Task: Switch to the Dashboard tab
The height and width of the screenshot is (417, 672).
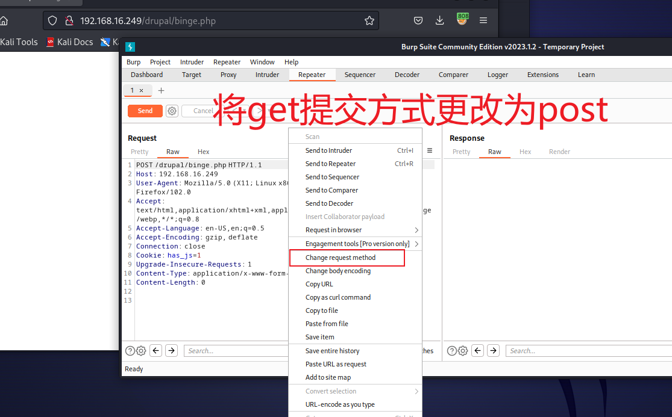Action: tap(147, 75)
